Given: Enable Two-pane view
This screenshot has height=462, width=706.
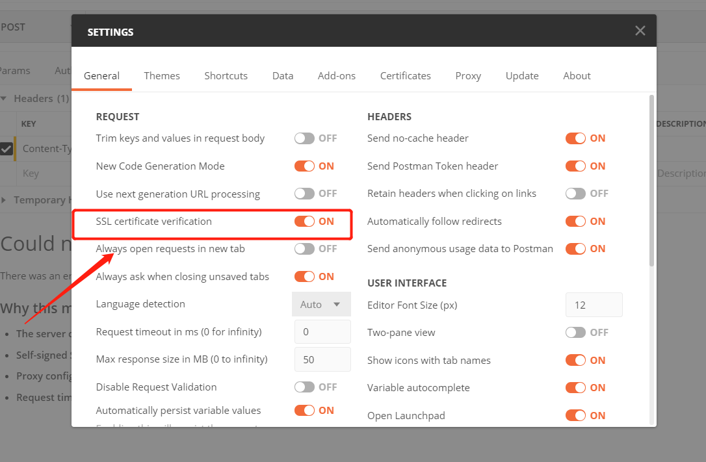Looking at the screenshot, I should (x=576, y=332).
